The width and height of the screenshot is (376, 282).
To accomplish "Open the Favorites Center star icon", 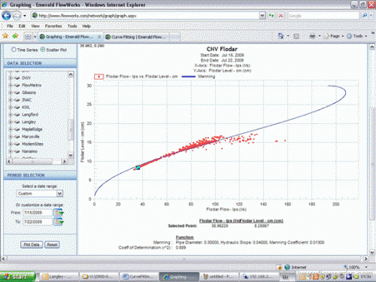I will coord(5,36).
